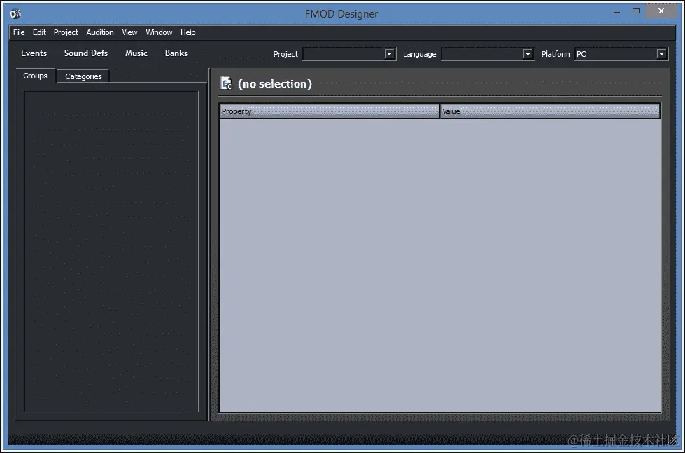Open the Platform dropdown showing PC
This screenshot has width=685, height=453.
661,54
